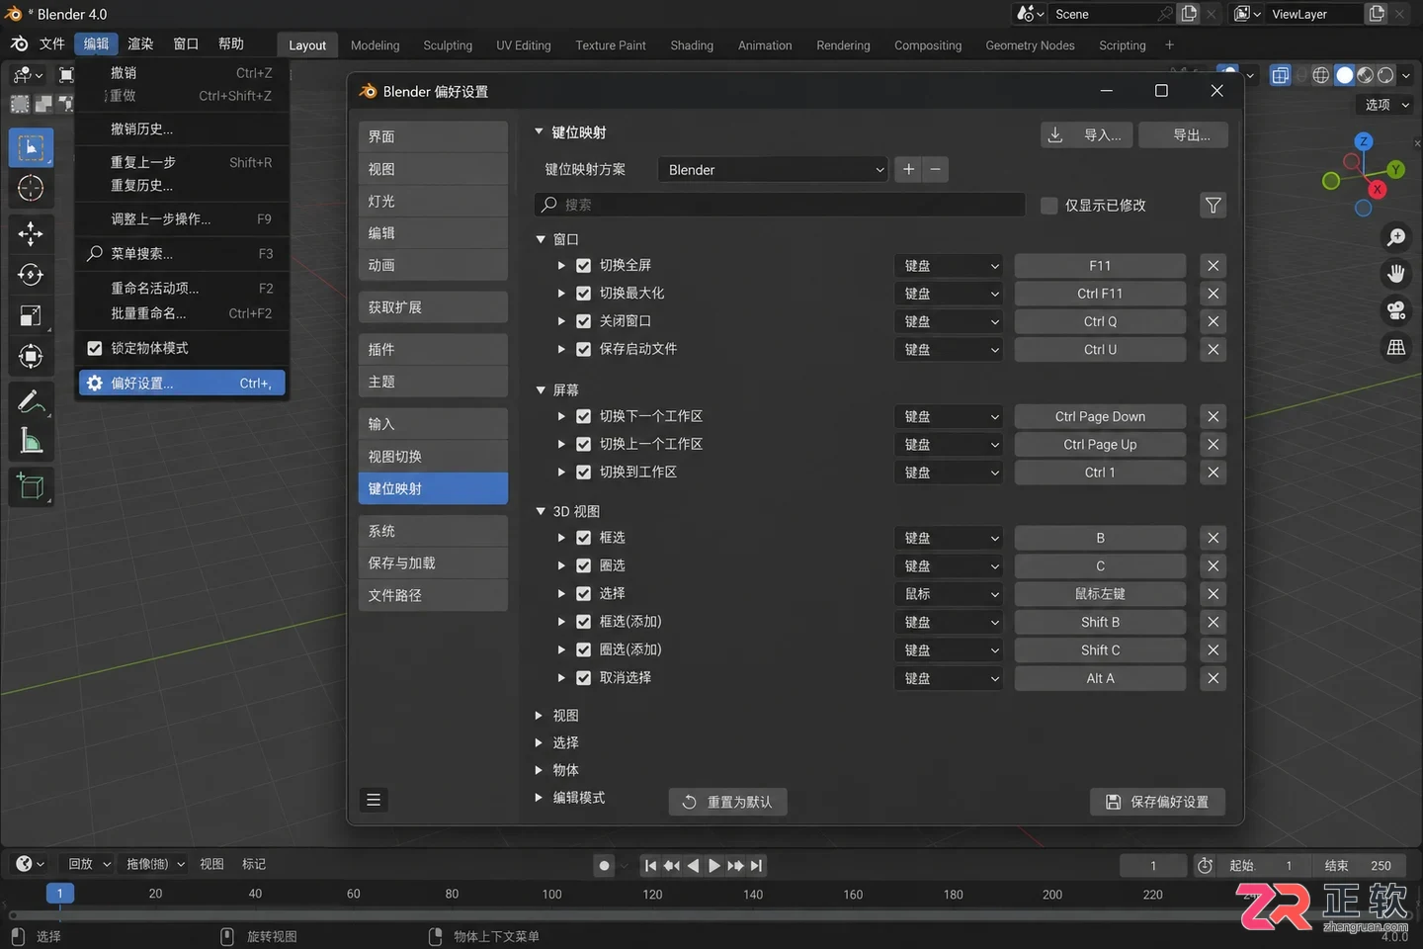The width and height of the screenshot is (1423, 949).
Task: Activate the Move tool in toolbar
Action: coord(31,233)
